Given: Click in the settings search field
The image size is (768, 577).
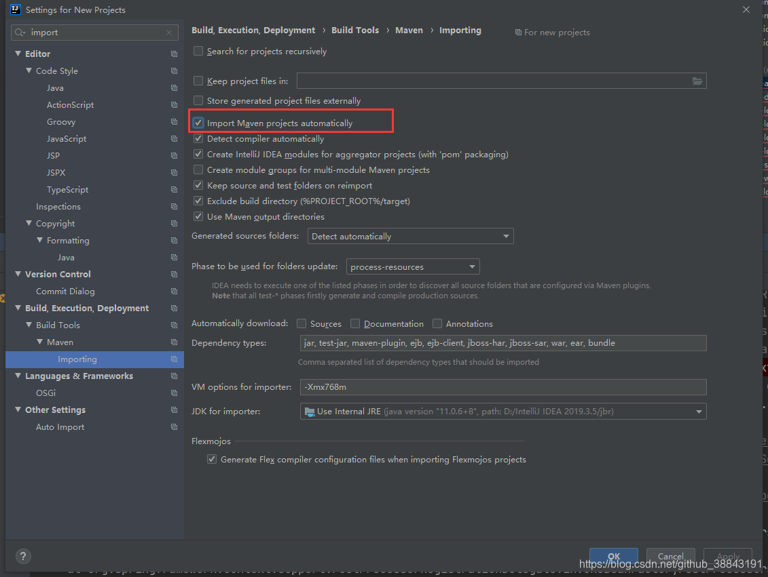Looking at the screenshot, I should click(94, 33).
